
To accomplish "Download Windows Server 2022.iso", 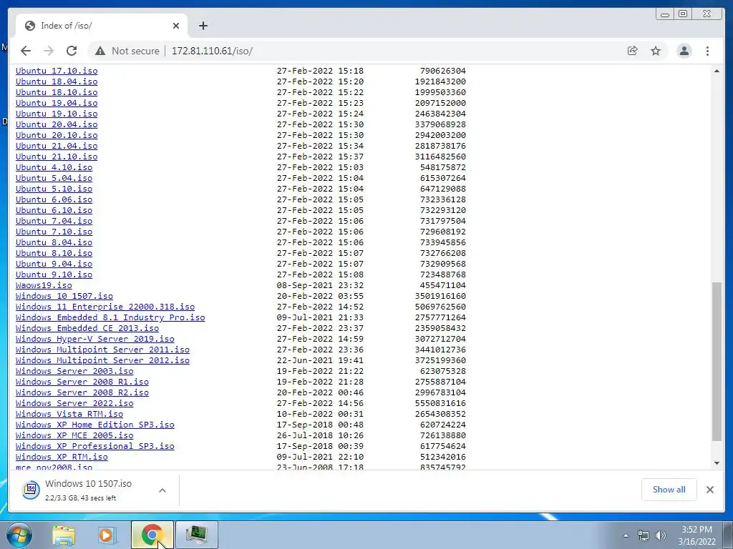I will [x=74, y=404].
